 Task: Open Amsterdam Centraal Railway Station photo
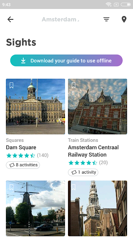[x=98, y=107]
